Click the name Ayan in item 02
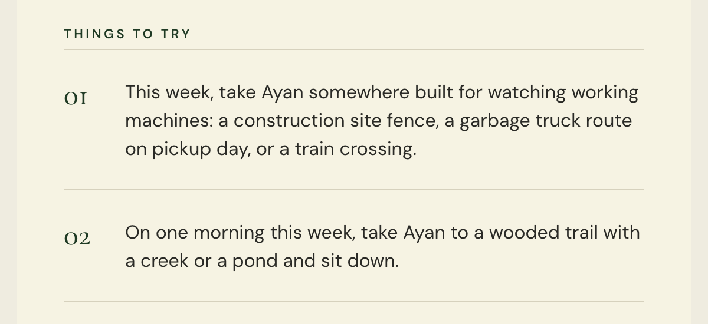The width and height of the screenshot is (708, 324). 424,233
